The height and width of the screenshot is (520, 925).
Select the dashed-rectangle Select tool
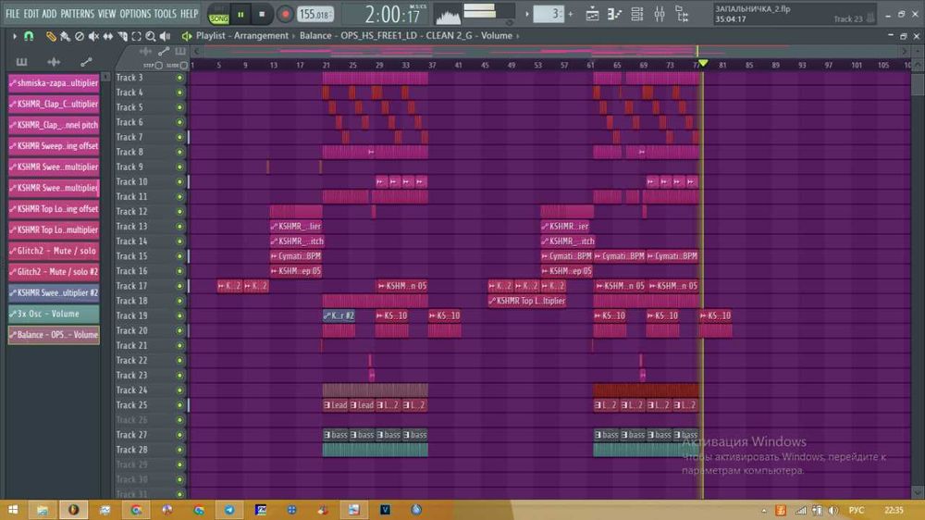click(x=136, y=37)
